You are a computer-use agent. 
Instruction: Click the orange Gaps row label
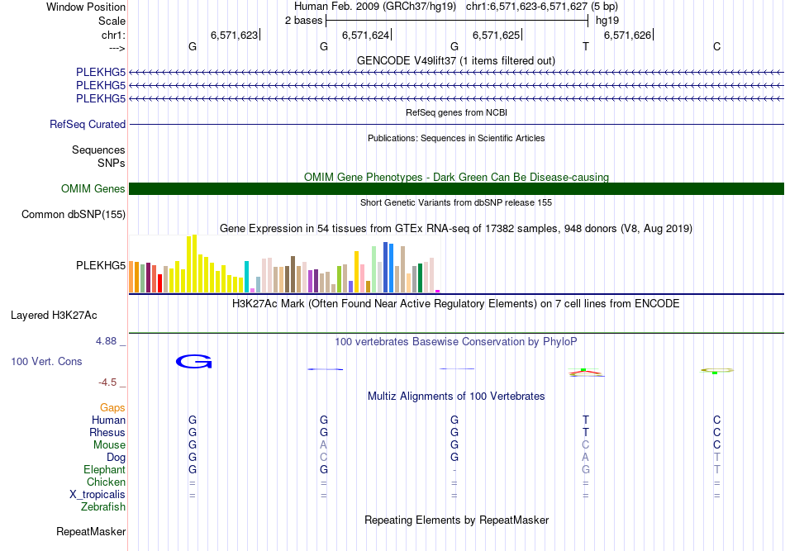112,408
